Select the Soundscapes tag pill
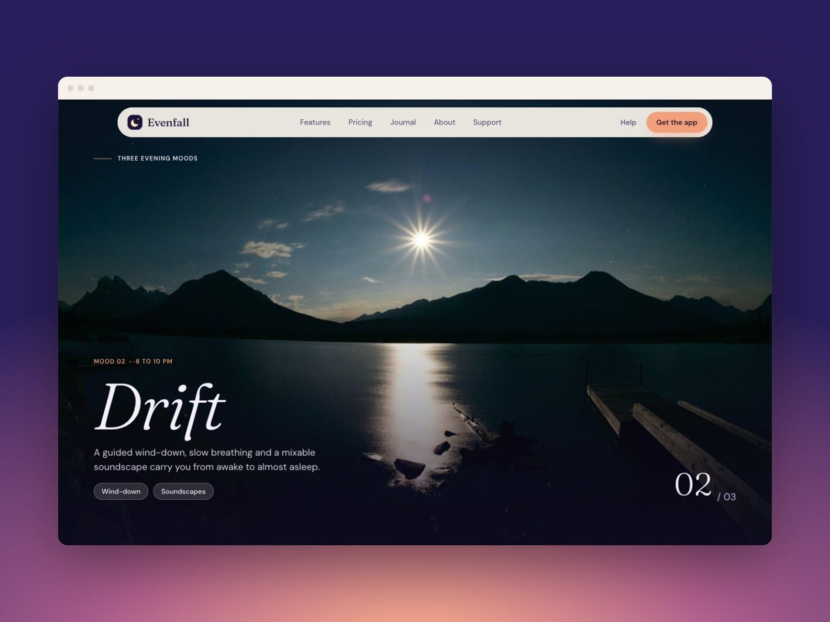 183,491
